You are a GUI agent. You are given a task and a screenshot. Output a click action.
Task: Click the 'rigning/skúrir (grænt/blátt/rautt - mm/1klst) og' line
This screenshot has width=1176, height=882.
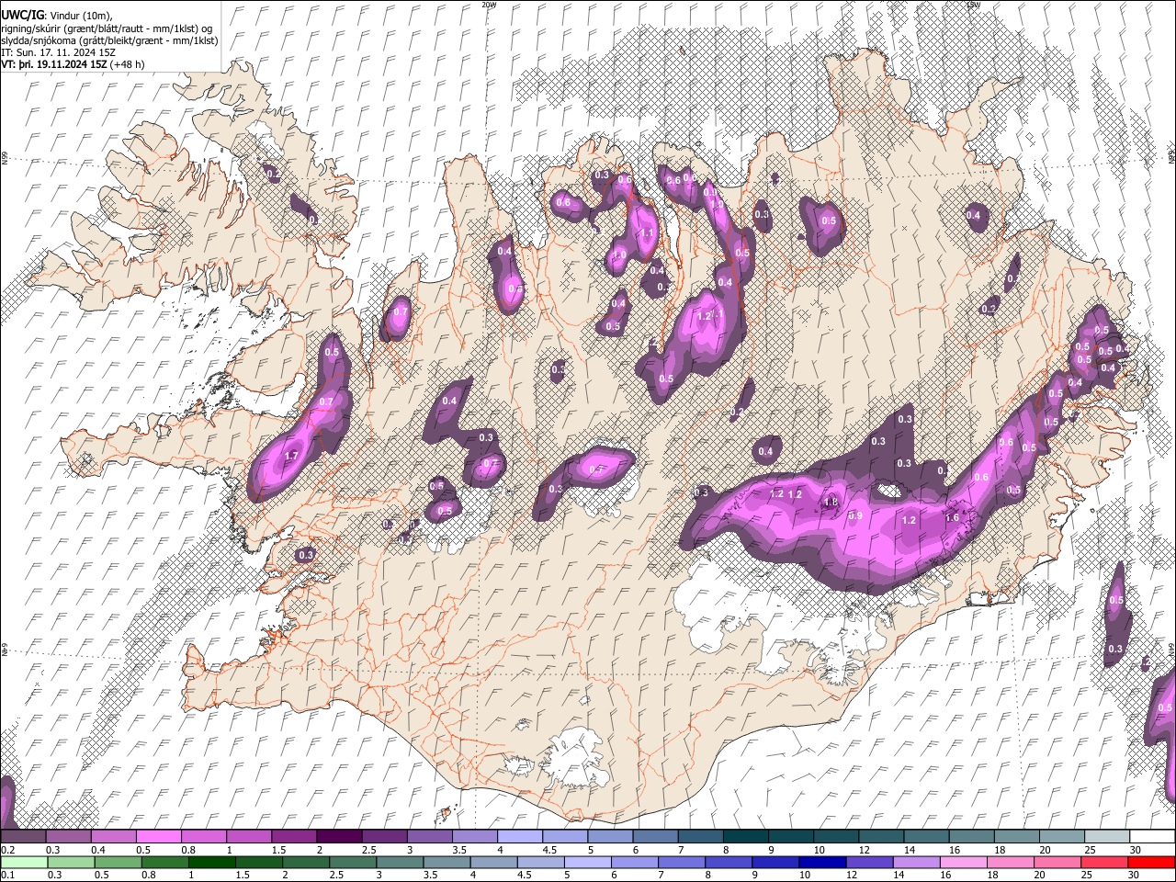(107, 28)
